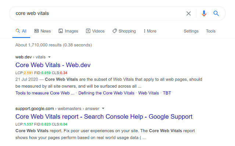Viewport: 235px width, 146px height.
Task: Switch to Images results tab
Action: pyautogui.click(x=68, y=31)
